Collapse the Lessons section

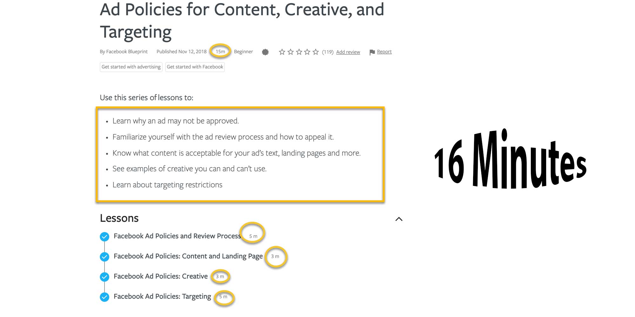(399, 219)
